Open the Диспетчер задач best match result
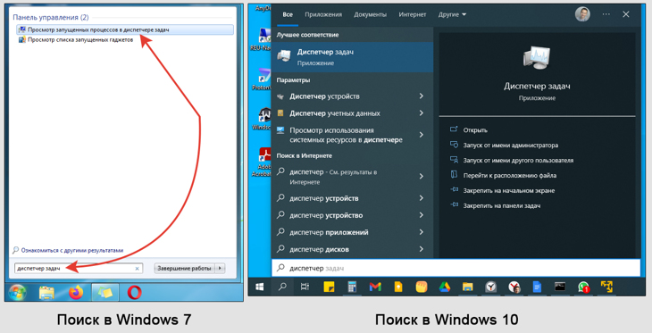 pyautogui.click(x=352, y=57)
